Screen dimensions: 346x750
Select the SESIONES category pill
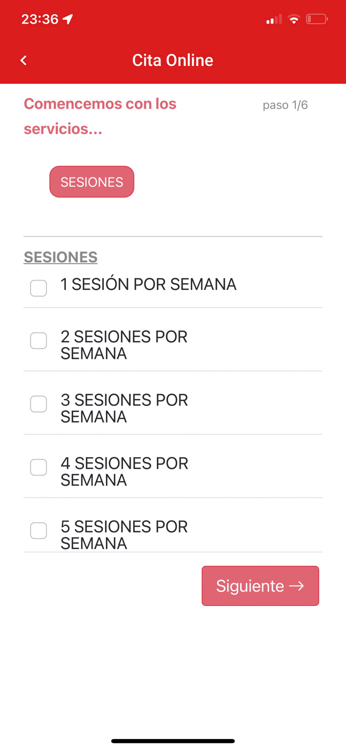[92, 181]
